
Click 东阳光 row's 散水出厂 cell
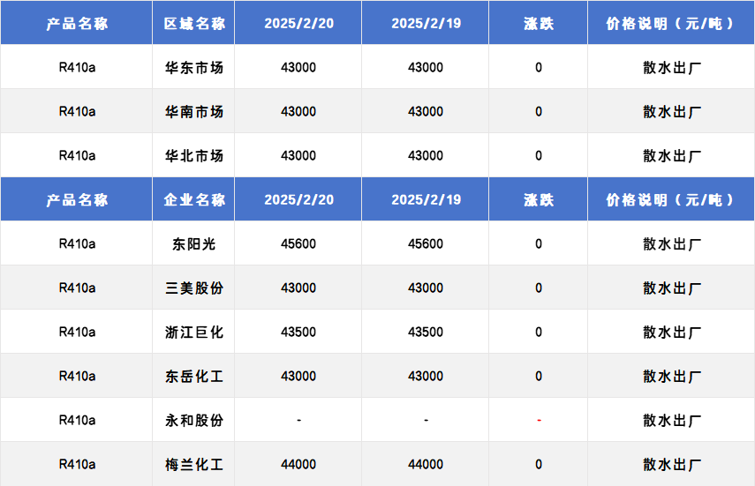click(672, 244)
